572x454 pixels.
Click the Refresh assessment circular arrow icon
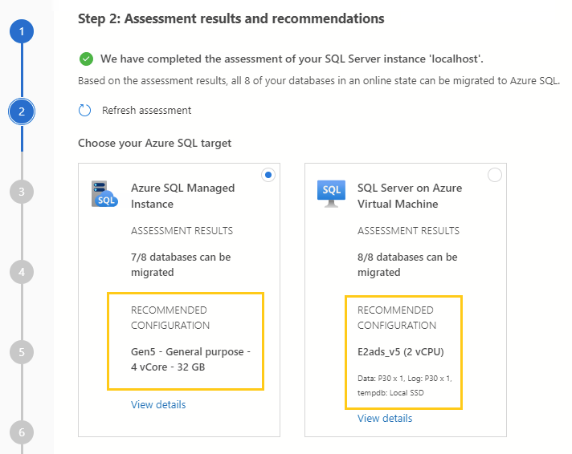[85, 111]
